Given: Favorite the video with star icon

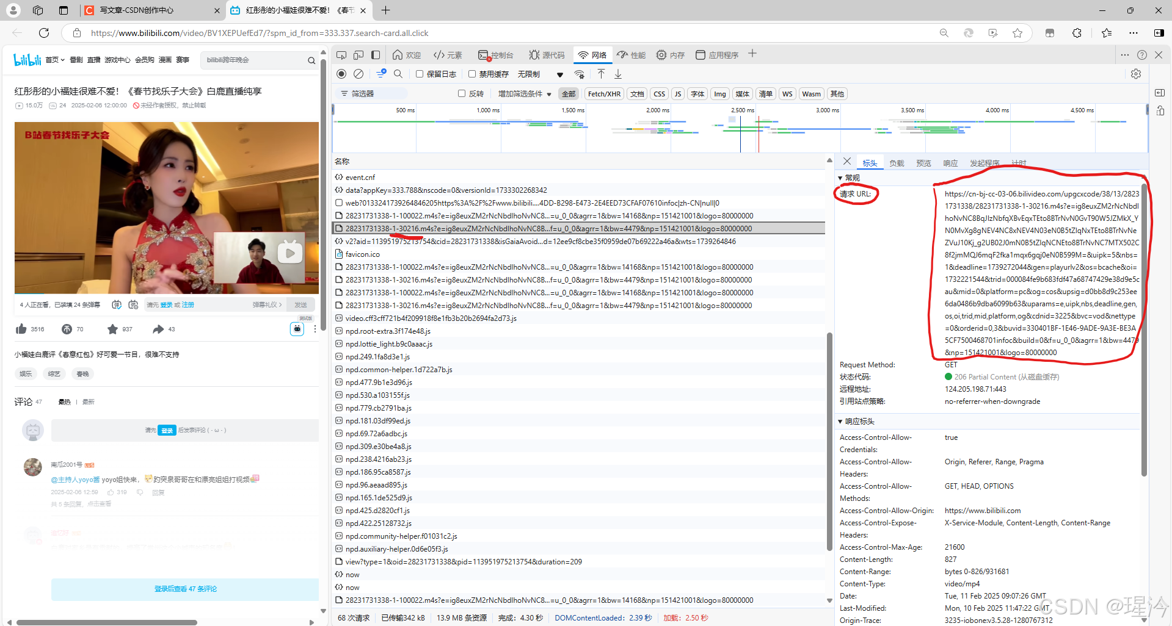Looking at the screenshot, I should tap(112, 329).
